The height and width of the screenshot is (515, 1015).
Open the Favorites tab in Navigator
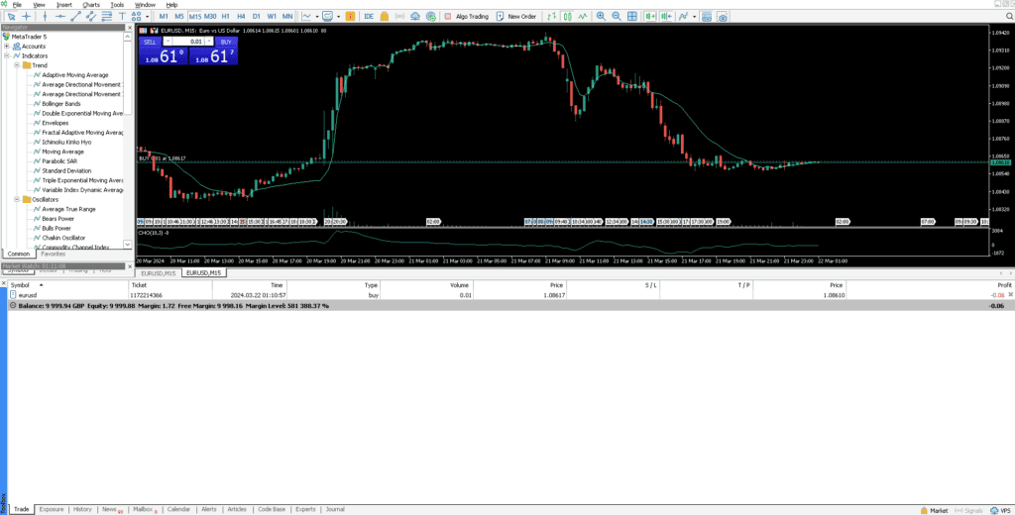(54, 254)
